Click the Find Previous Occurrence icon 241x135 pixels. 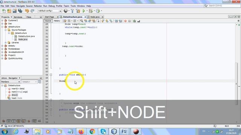pyautogui.click(x=85, y=21)
